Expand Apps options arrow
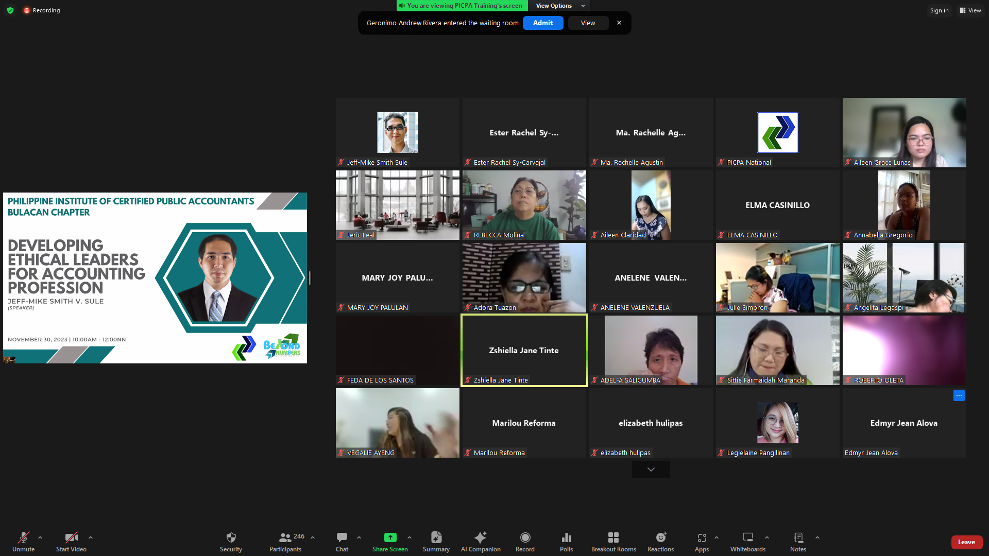Screen dimensions: 989x556 (x=717, y=537)
